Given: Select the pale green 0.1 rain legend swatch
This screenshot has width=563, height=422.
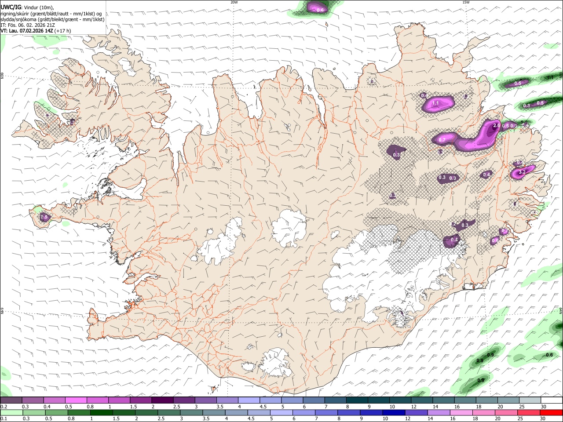Looking at the screenshot, I should pos(11,412).
